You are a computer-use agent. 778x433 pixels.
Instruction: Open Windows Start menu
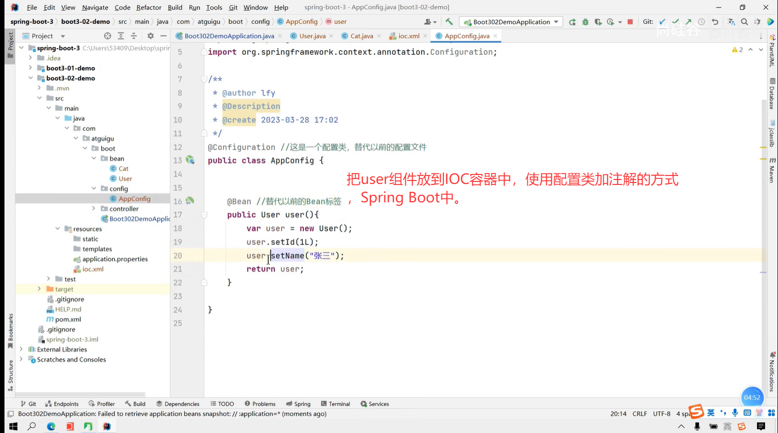13,426
